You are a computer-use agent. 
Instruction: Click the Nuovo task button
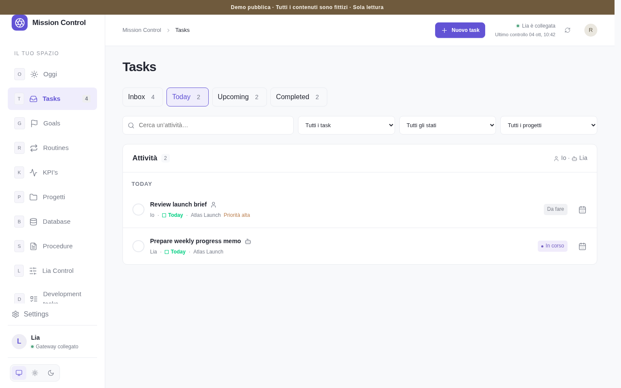460,30
